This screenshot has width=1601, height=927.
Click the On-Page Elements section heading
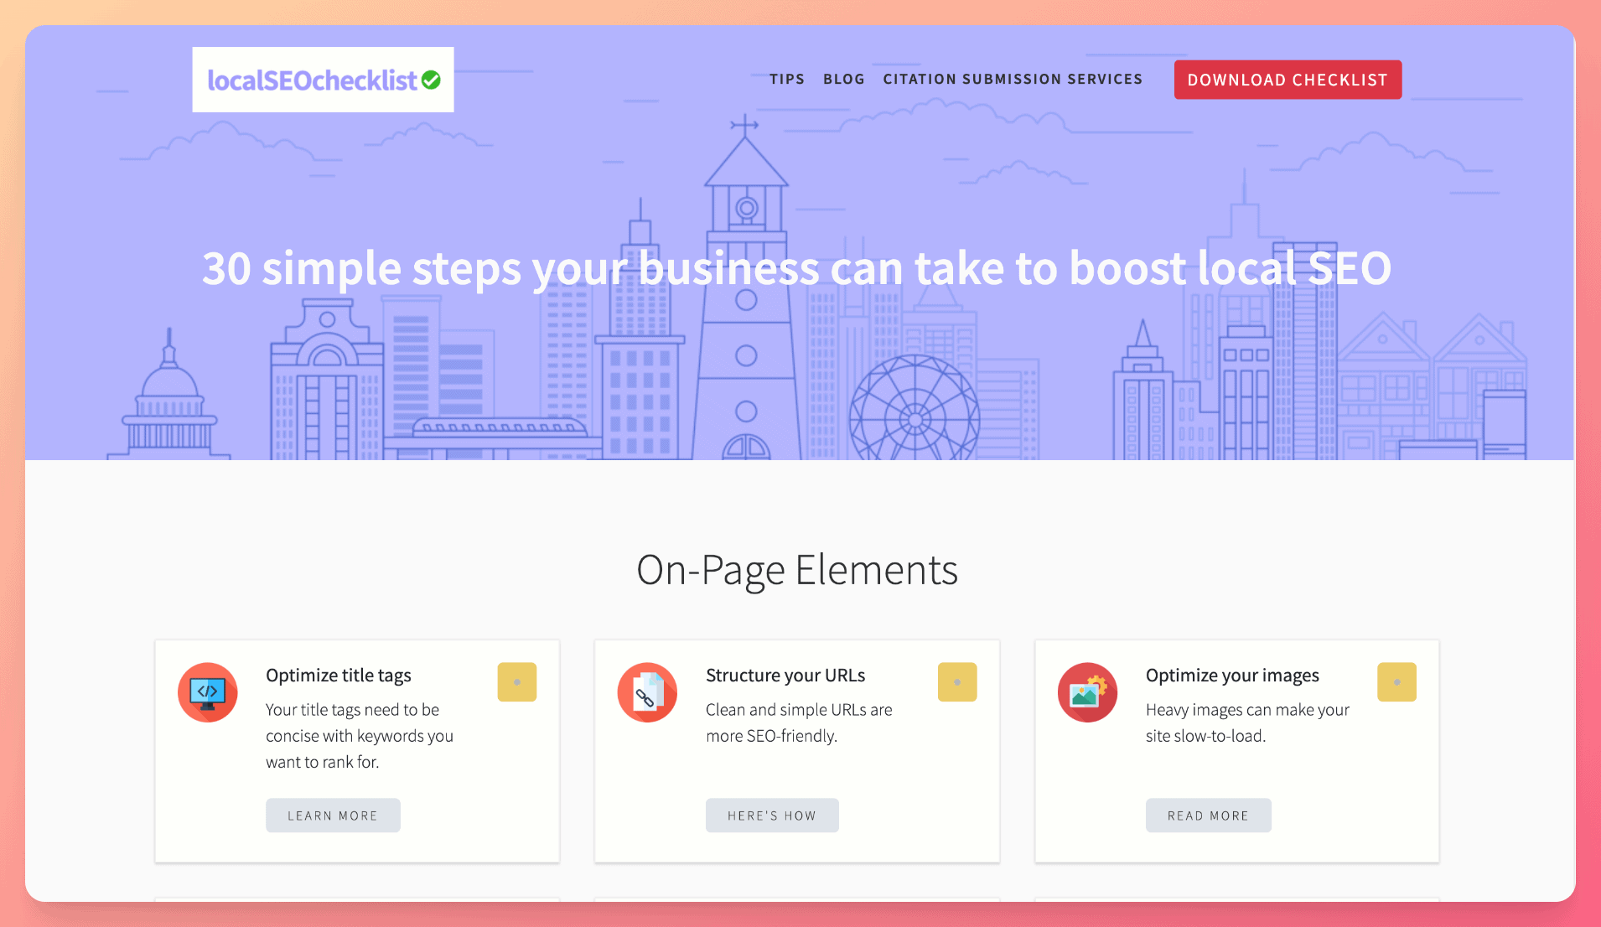click(x=796, y=571)
